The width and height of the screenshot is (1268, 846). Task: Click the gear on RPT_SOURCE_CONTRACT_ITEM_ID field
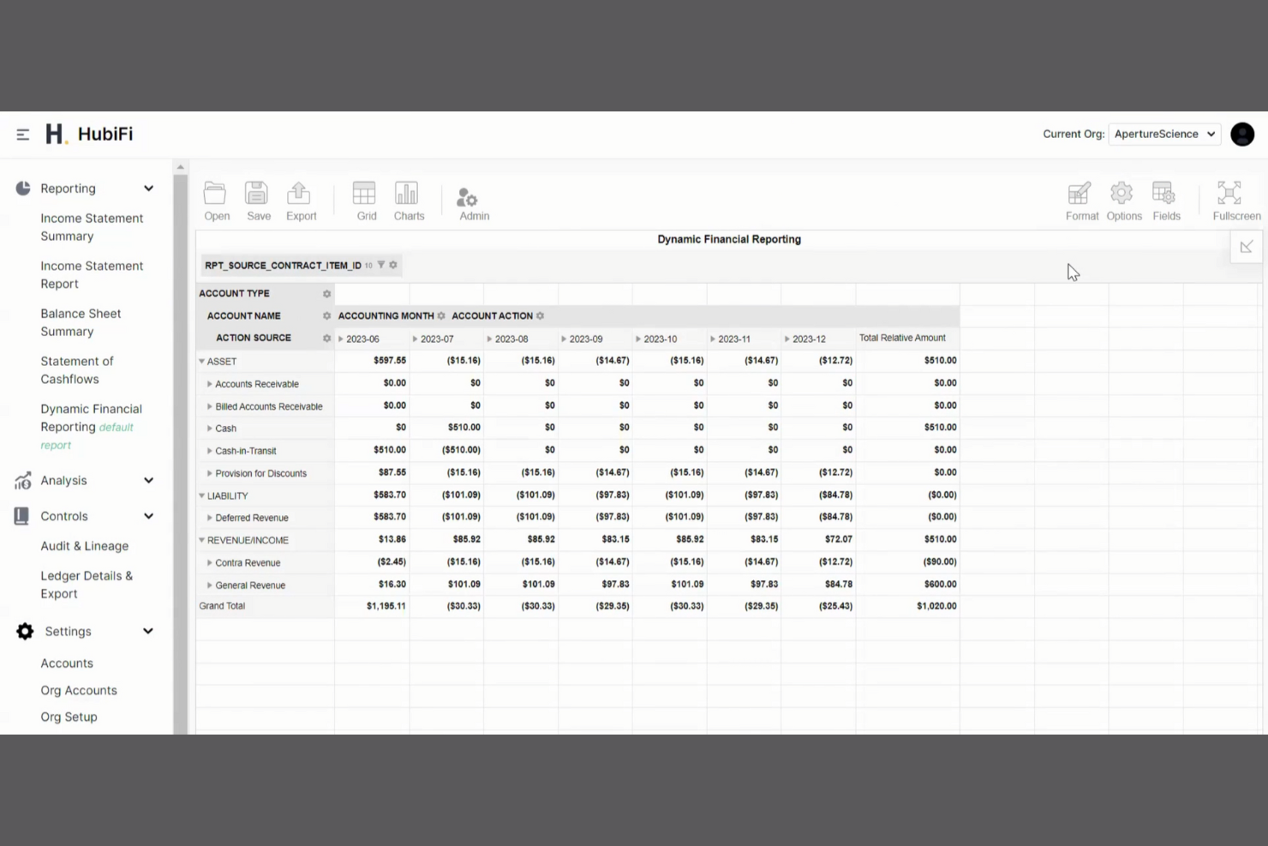click(393, 265)
